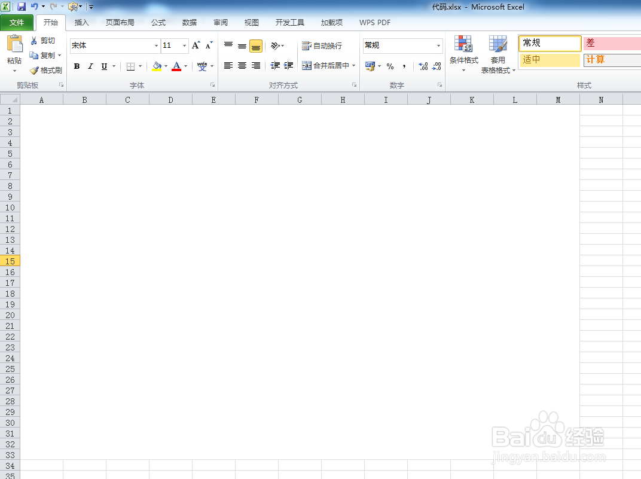This screenshot has width=641, height=479.
Task: Toggle align text right
Action: click(x=256, y=65)
